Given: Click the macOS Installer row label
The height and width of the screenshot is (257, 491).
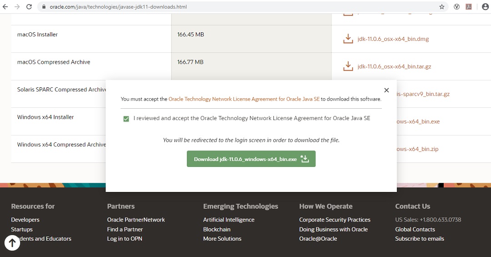Looking at the screenshot, I should [37, 35].
